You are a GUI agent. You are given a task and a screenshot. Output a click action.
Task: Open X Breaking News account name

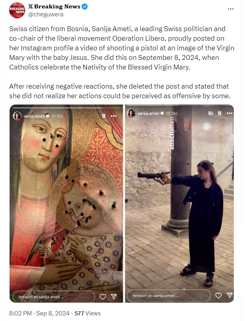pyautogui.click(x=54, y=6)
